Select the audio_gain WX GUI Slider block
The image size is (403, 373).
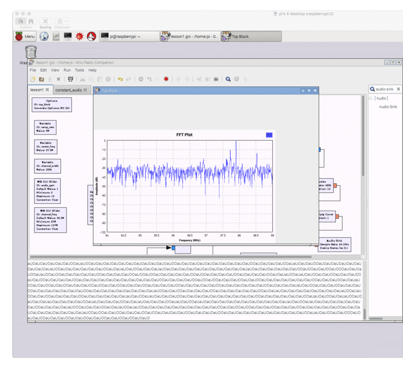[x=47, y=191]
